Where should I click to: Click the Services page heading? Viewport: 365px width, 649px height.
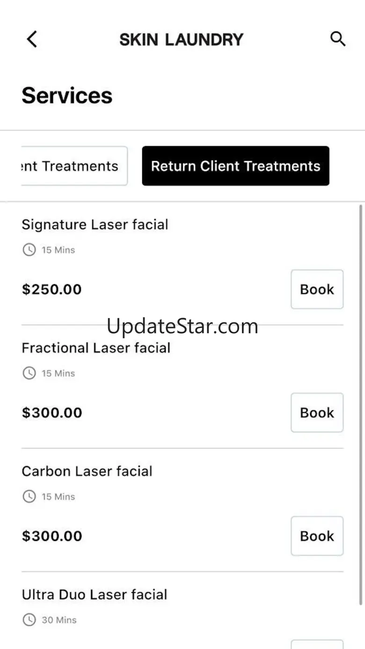[67, 95]
